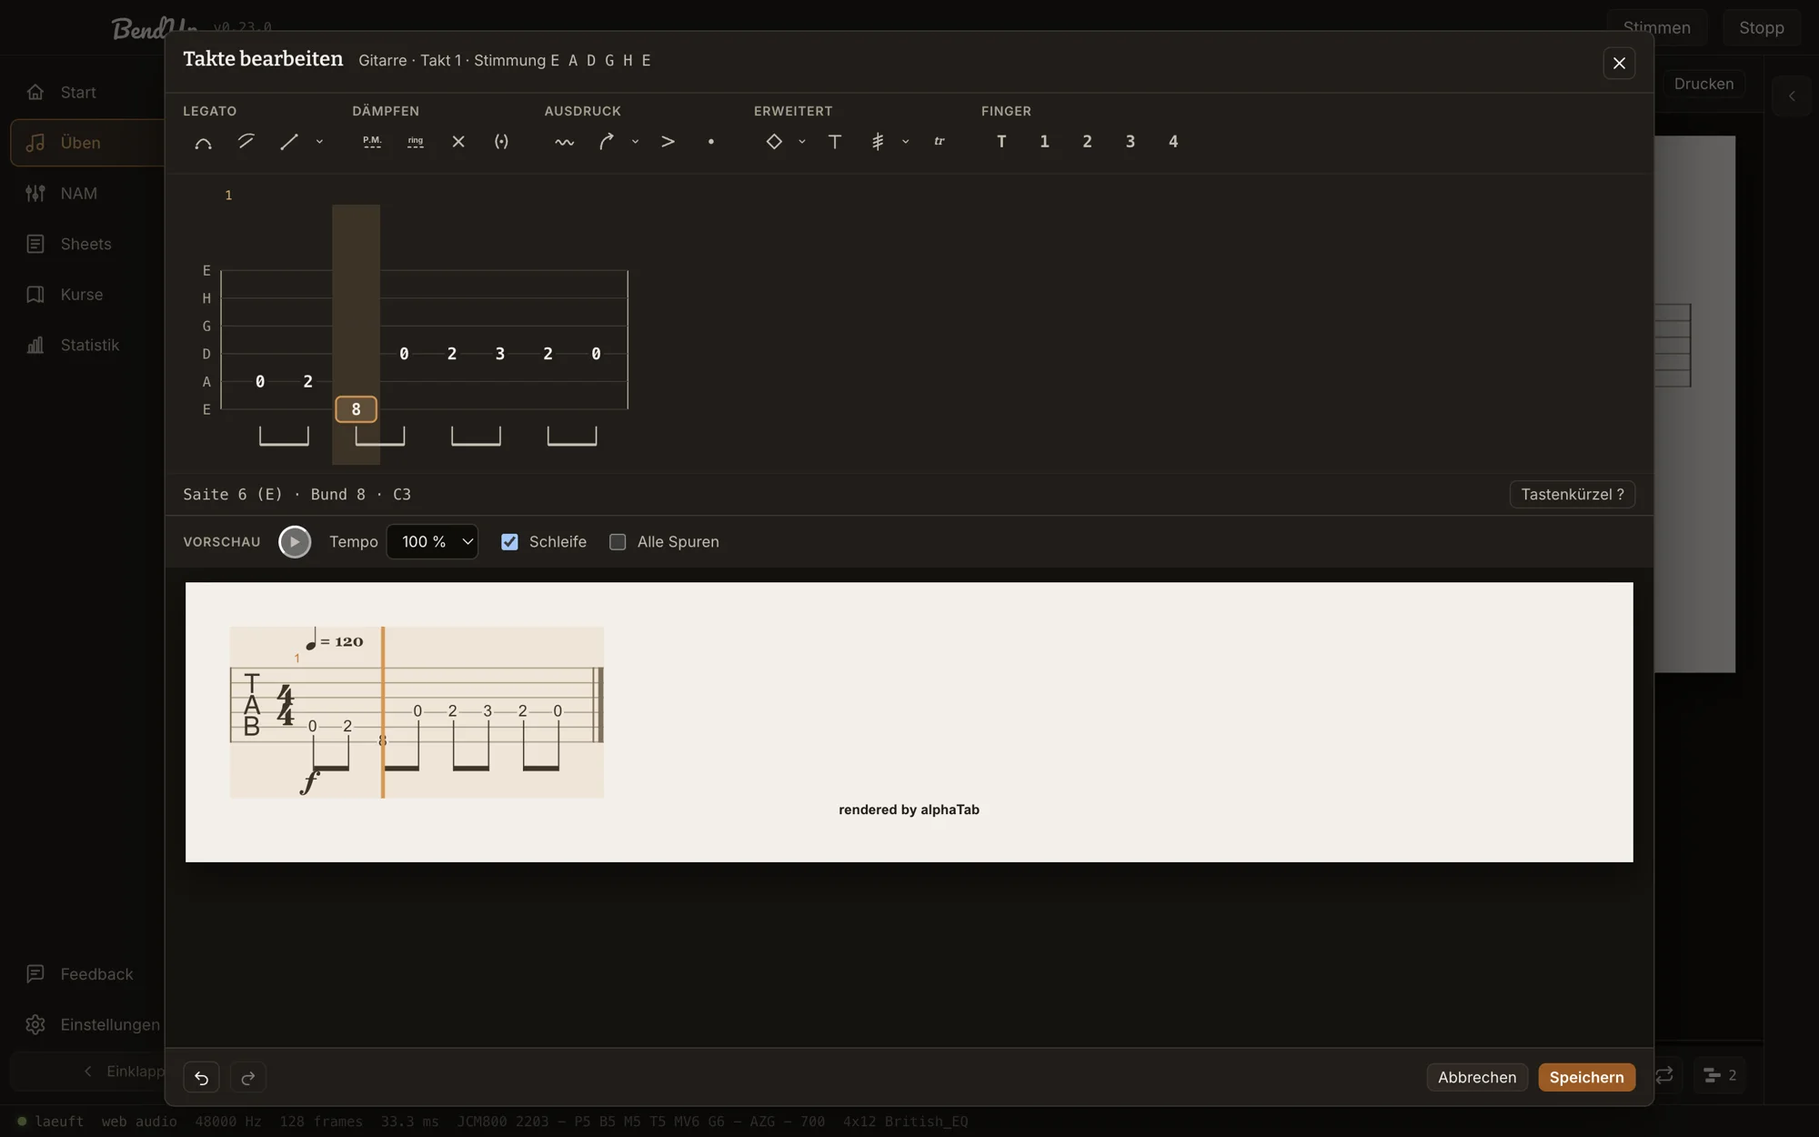Viewport: 1819px width, 1137px height.
Task: Open tremolo picking speed dropdown
Action: pos(905,142)
